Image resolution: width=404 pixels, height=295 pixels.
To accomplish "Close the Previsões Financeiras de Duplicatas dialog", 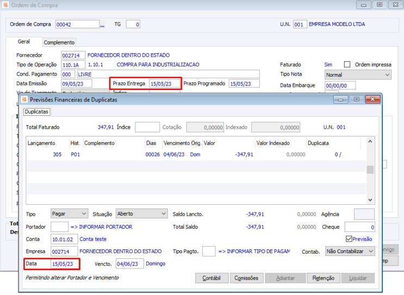I will (x=372, y=99).
